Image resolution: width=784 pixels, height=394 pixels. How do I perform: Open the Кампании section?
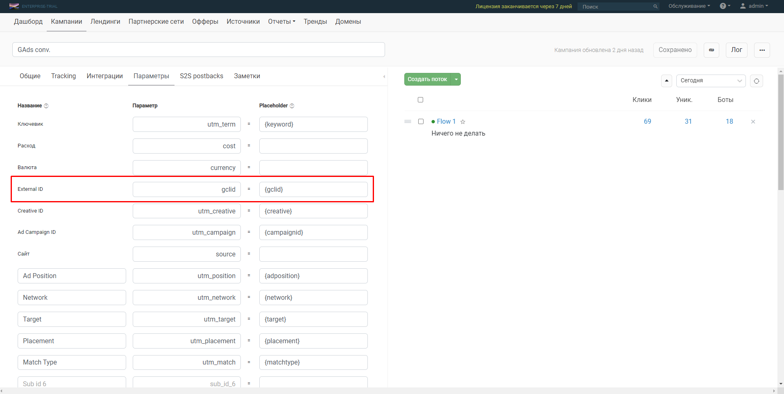(66, 22)
